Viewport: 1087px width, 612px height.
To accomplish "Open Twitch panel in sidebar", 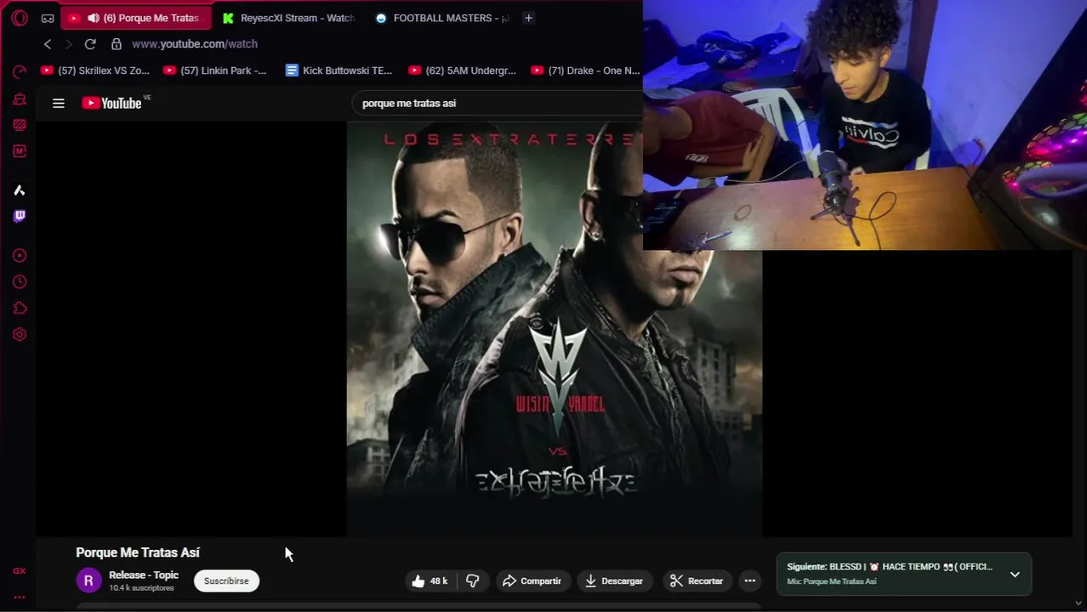I will pos(20,216).
